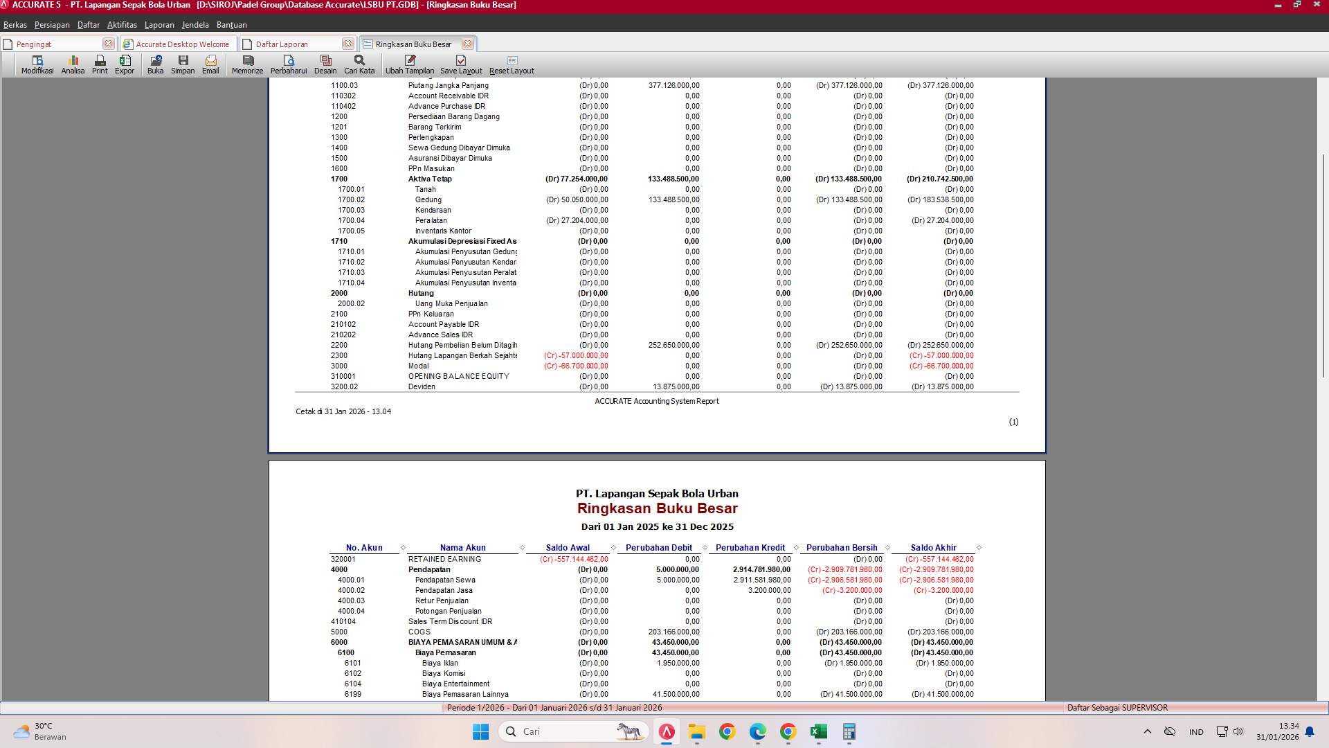Memorize the current report

click(x=247, y=64)
